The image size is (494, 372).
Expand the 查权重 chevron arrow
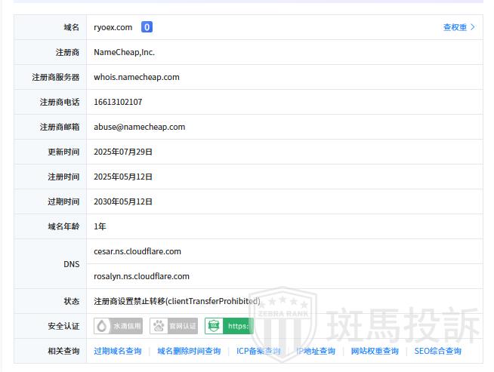[x=474, y=27]
